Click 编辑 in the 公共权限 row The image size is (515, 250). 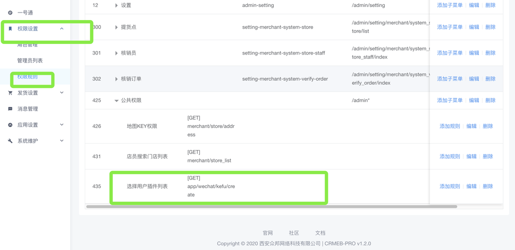[x=474, y=100]
